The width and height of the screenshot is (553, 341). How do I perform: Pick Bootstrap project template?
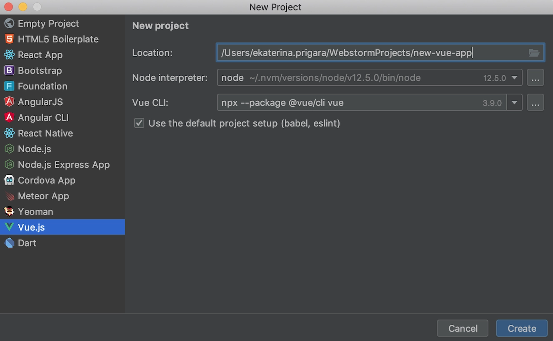[63, 70]
